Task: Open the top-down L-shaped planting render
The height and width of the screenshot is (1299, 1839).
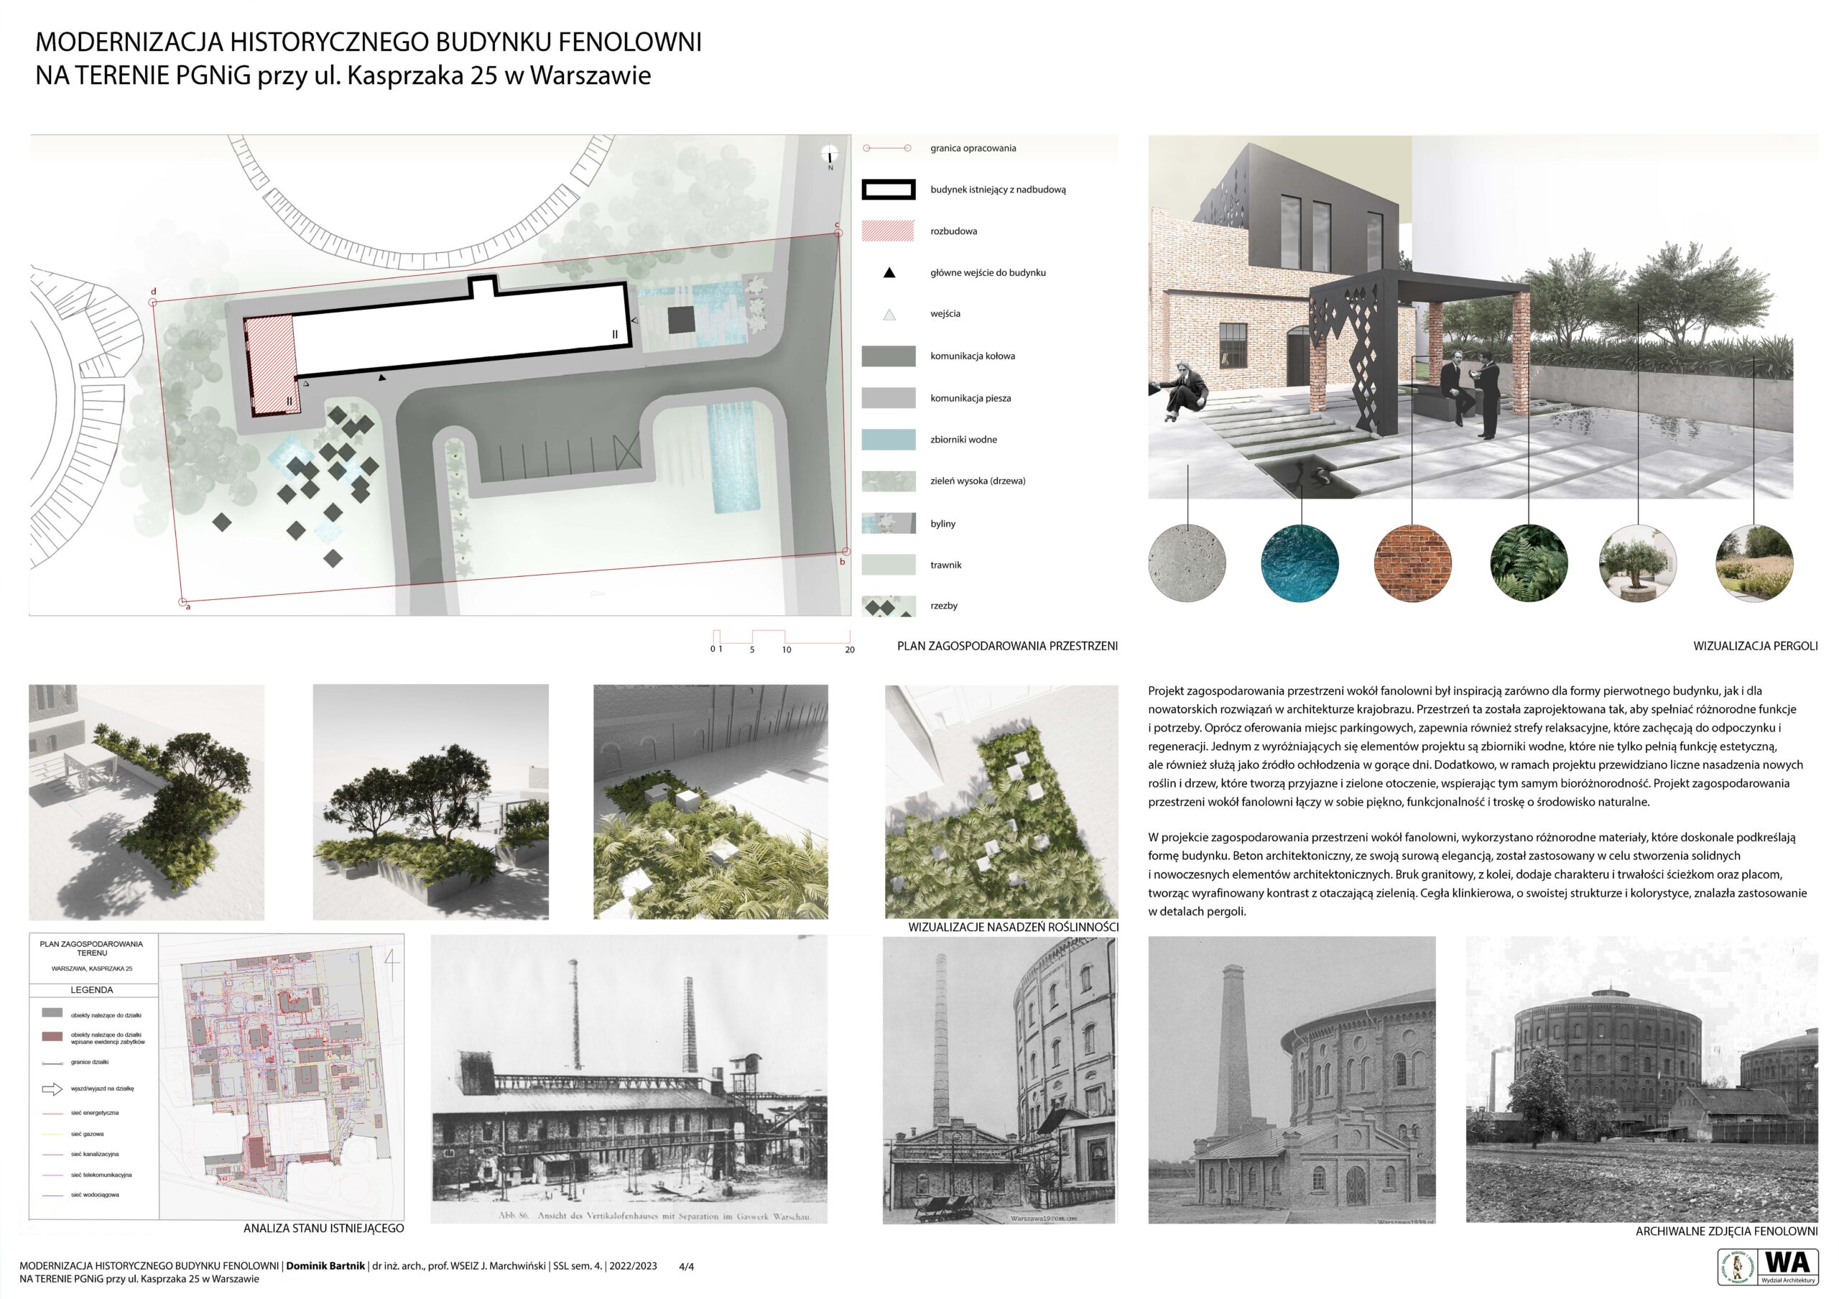Action: pyautogui.click(x=1001, y=803)
